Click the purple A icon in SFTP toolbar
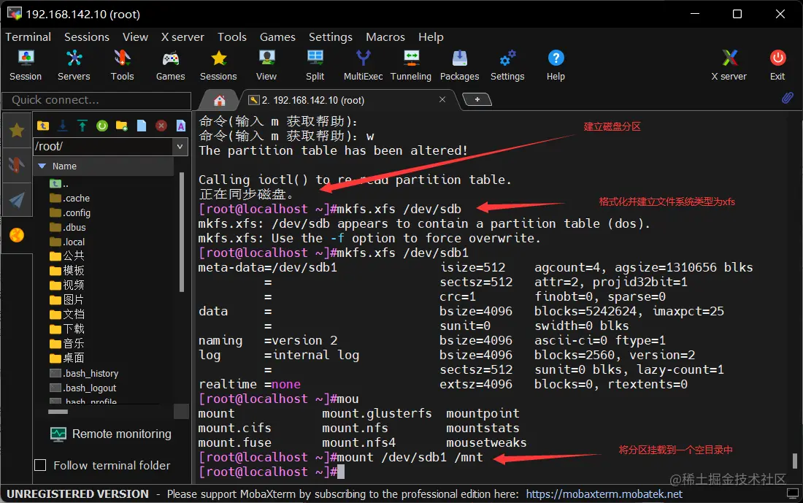 (181, 126)
